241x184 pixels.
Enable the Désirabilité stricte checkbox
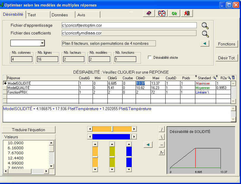[150, 58]
